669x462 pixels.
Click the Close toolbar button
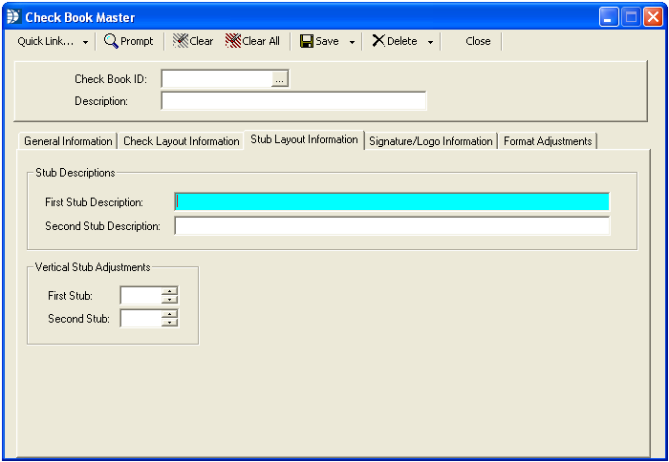478,41
